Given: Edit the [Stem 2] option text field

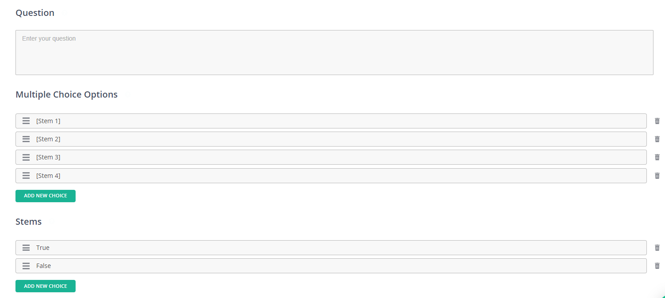Looking at the screenshot, I should 331,139.
